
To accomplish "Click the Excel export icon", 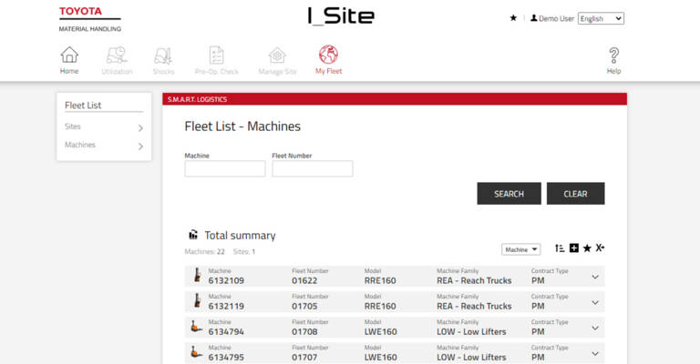I will tap(600, 248).
